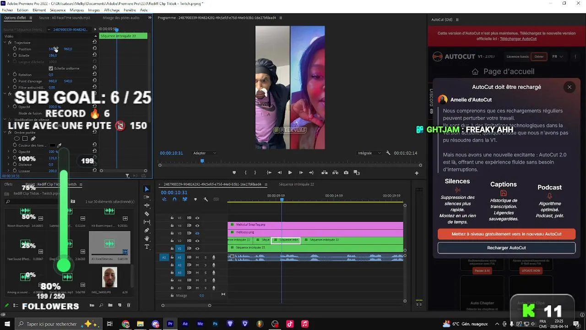
Task: Follow the Télécharger AutoCut link
Action: coord(518,39)
